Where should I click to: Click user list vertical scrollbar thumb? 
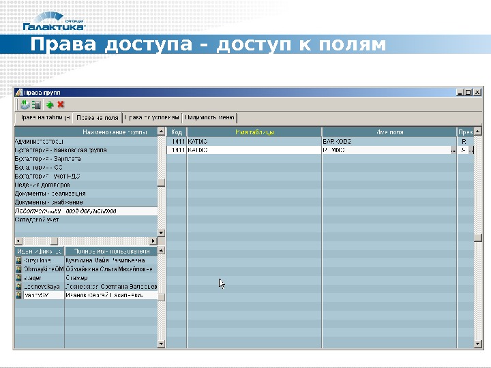coord(161,297)
